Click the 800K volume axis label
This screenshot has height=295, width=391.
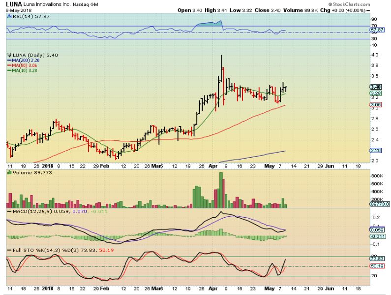(377, 176)
